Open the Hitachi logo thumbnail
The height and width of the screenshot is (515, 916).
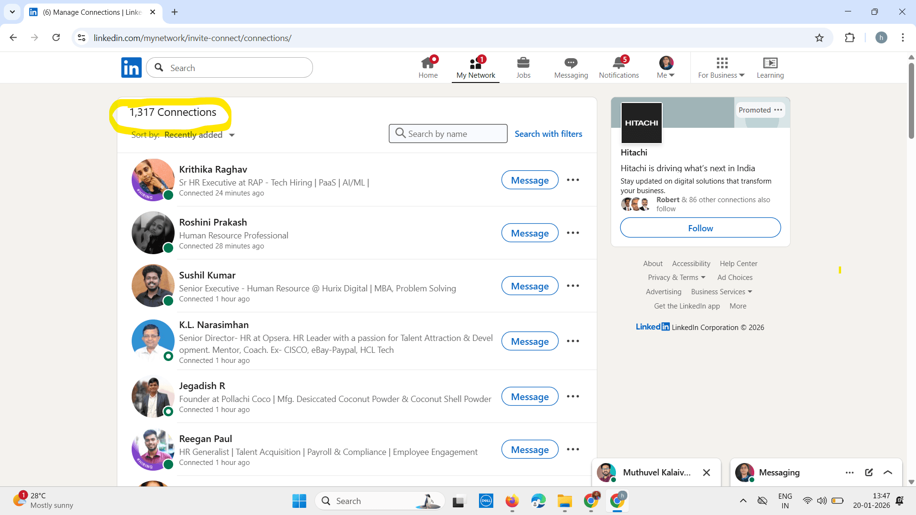[x=641, y=123]
